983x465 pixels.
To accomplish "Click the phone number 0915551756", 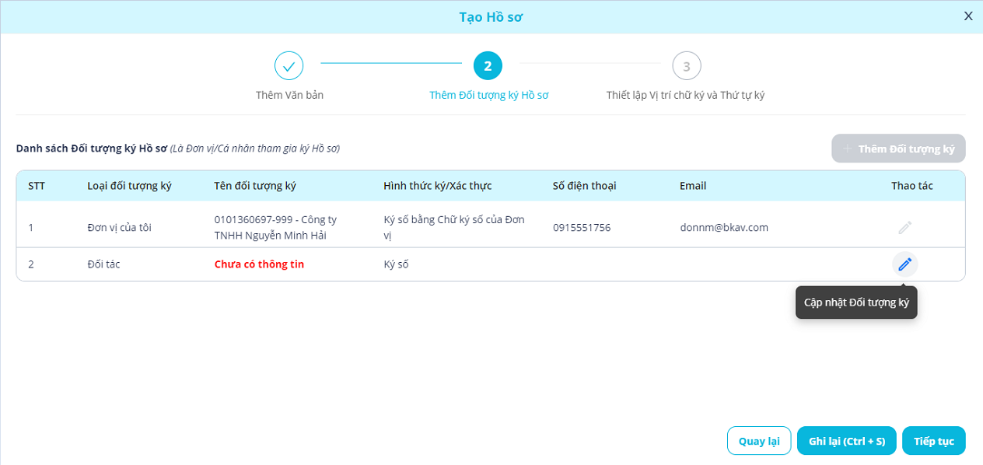I will 582,228.
